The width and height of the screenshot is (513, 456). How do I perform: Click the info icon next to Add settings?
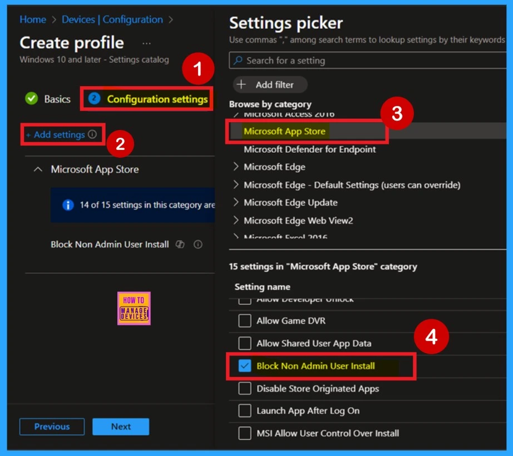click(92, 134)
